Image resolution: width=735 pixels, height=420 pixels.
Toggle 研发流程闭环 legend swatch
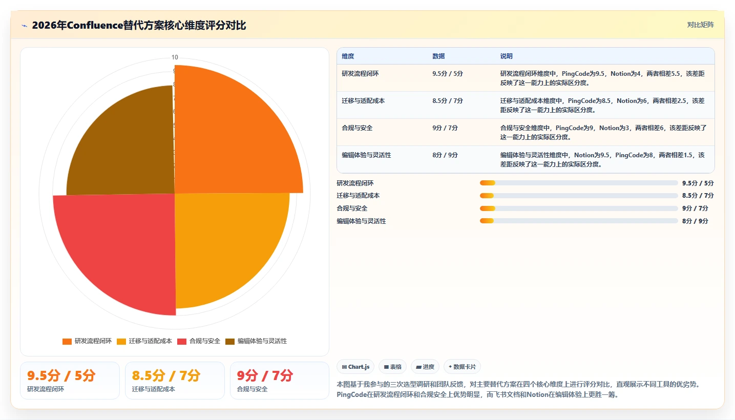(67, 341)
